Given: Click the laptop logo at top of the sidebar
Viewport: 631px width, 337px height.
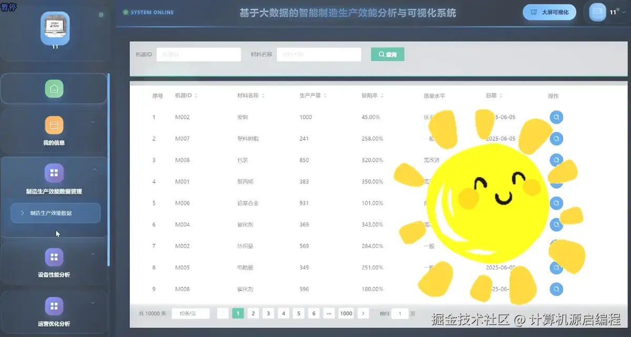Looking at the screenshot, I should [54, 29].
